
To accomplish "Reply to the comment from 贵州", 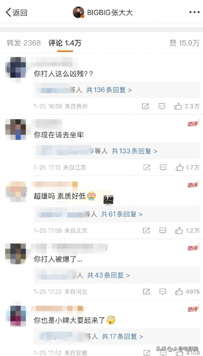I will (161, 106).
